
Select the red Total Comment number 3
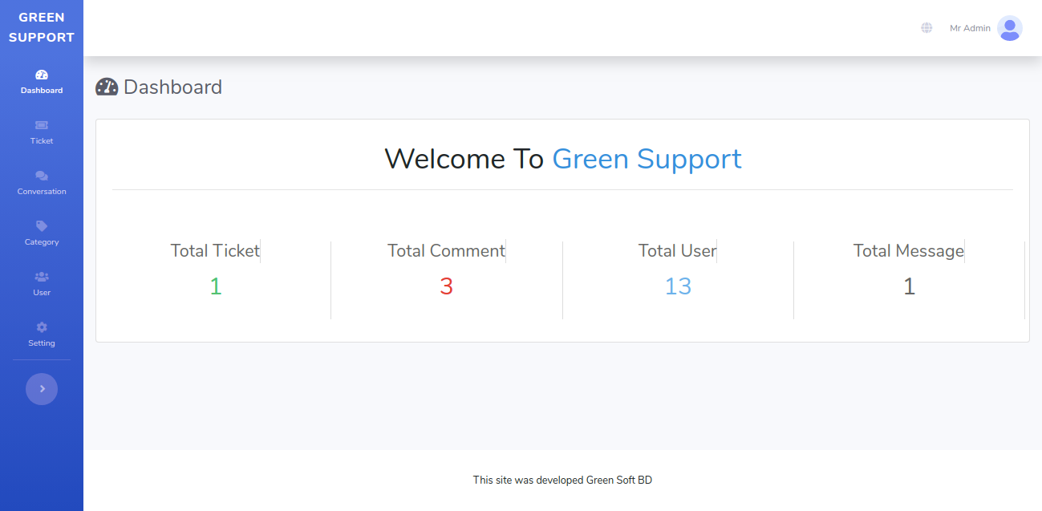[446, 286]
